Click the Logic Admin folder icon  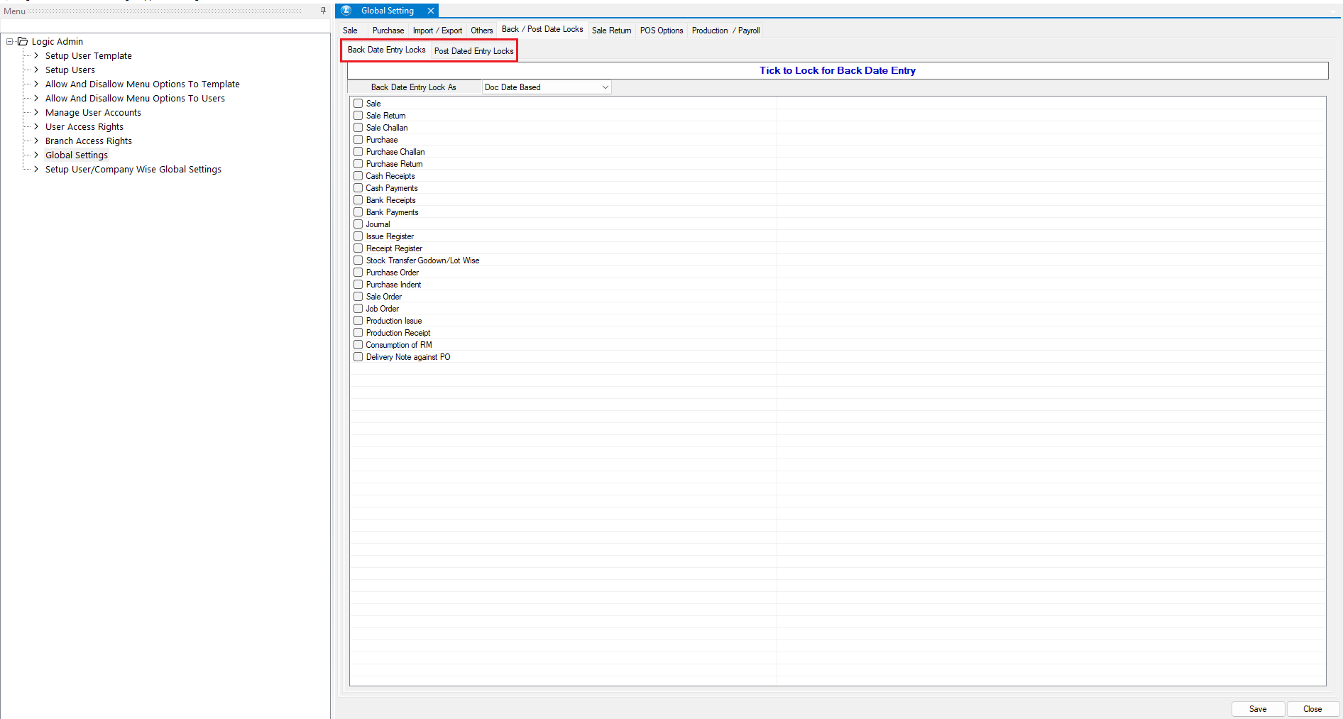(23, 42)
